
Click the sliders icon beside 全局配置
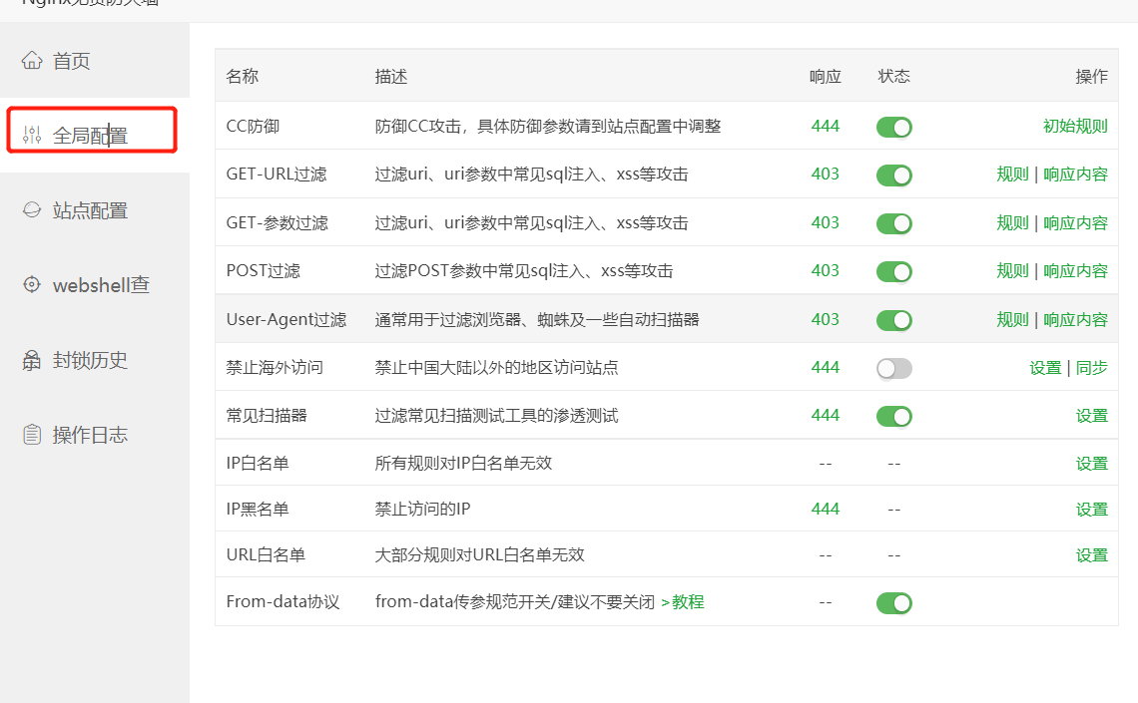pos(32,134)
